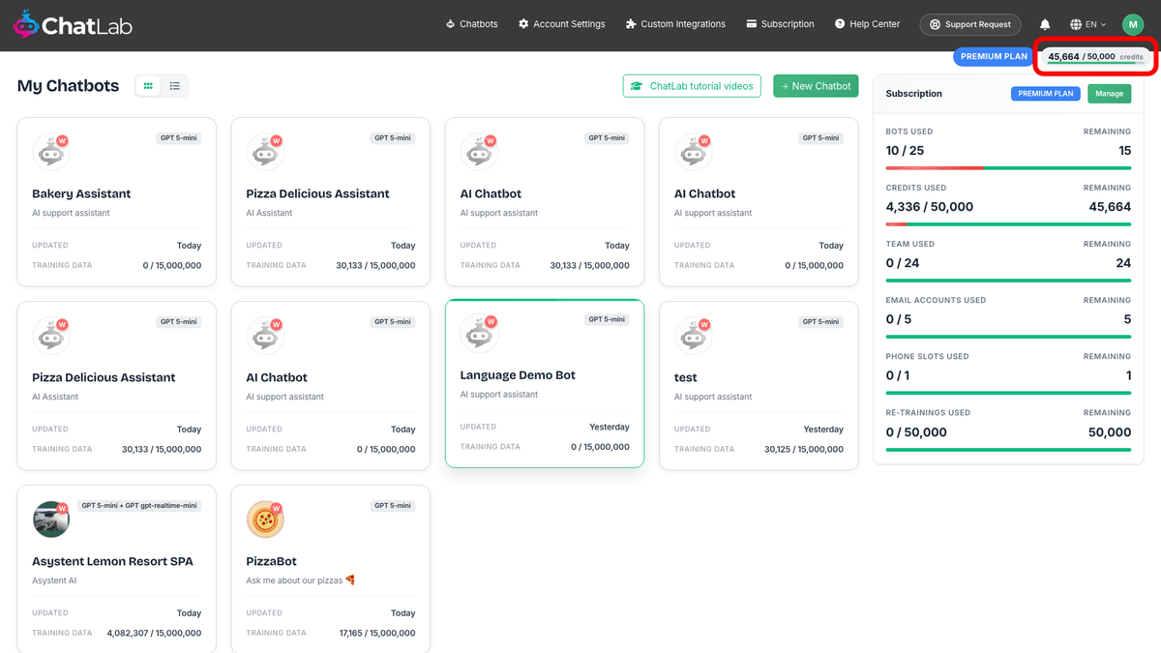Click the Premium Plan pill below header

pos(994,57)
